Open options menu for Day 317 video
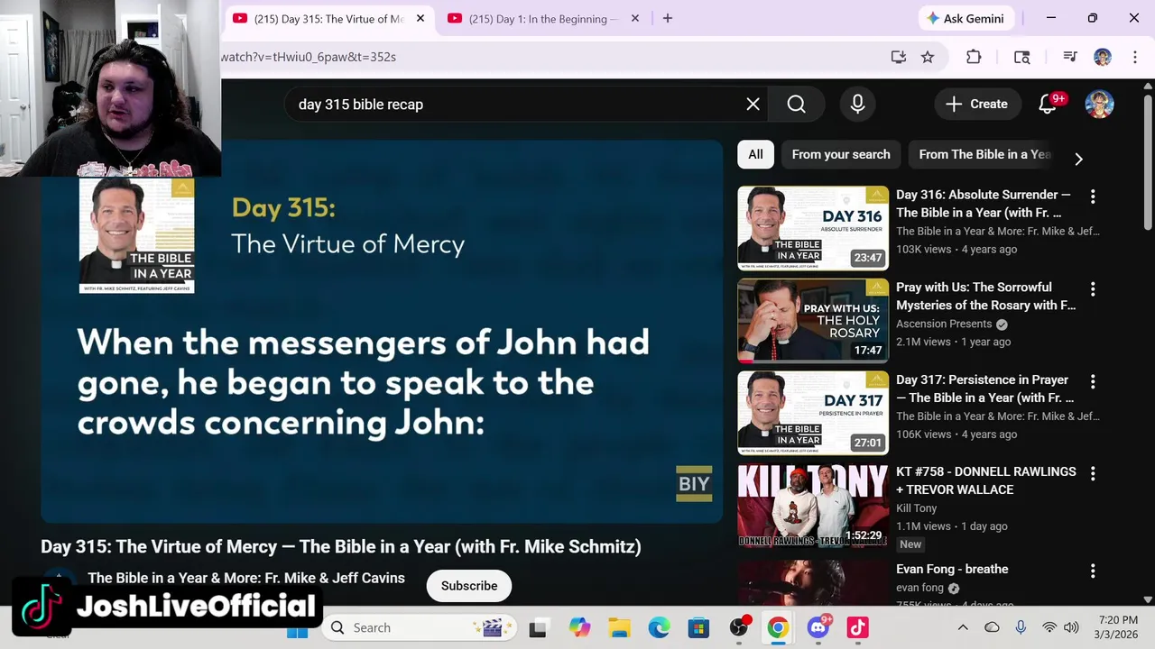Image resolution: width=1155 pixels, height=649 pixels. tap(1093, 381)
